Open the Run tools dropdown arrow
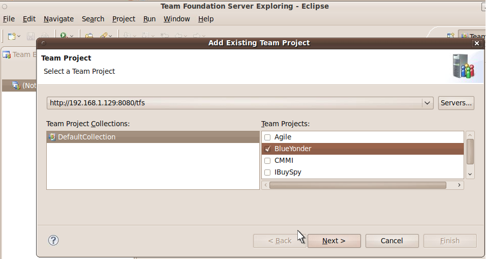This screenshot has width=486, height=259. tap(72, 37)
